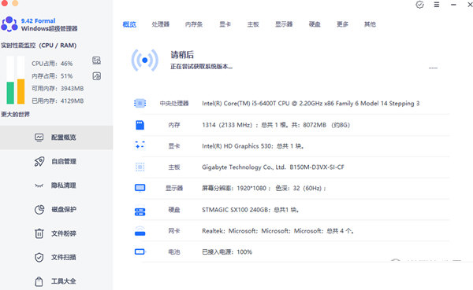The image size is (473, 290).
Task: Click the CPU usage monitor icon button
Action: coord(96,61)
